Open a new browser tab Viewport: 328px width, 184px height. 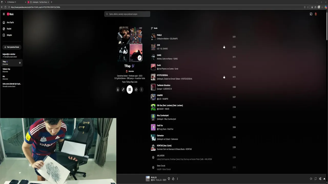point(52,2)
